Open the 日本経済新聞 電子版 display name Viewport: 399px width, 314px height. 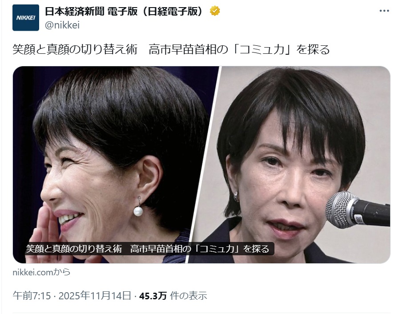[91, 11]
